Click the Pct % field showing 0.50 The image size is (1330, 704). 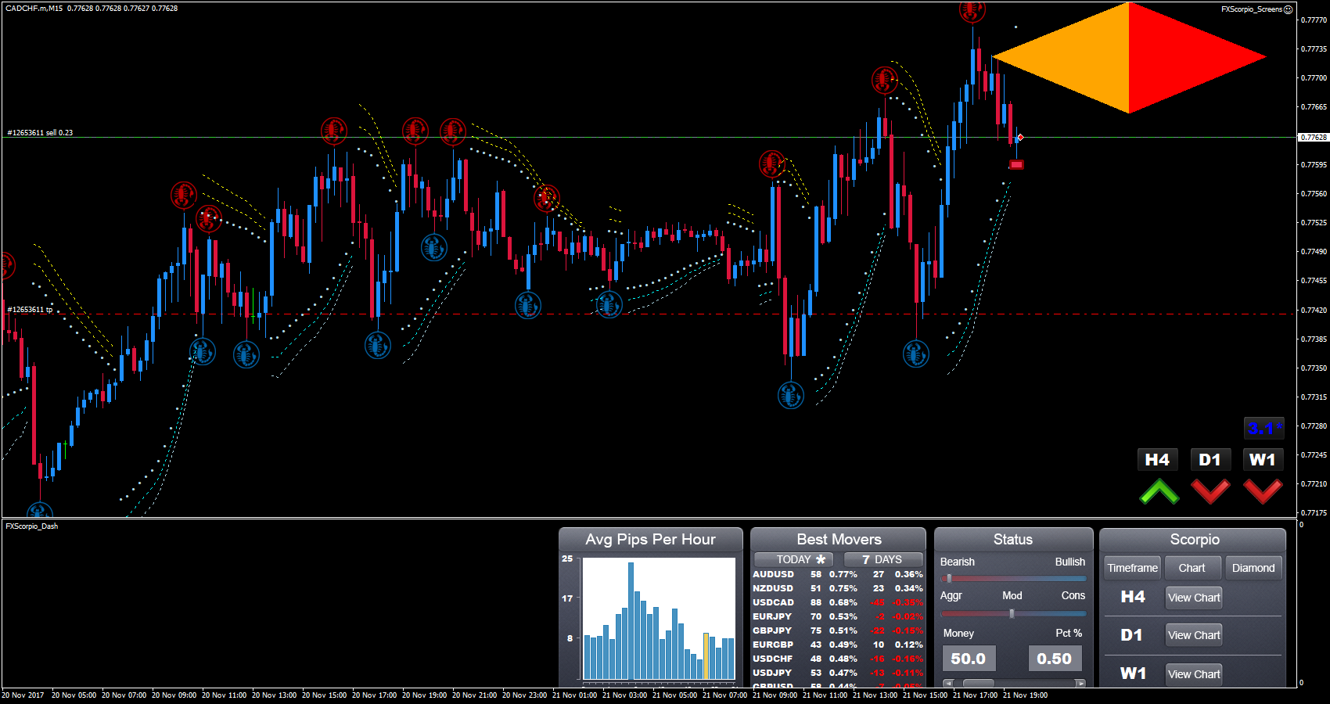1054,659
